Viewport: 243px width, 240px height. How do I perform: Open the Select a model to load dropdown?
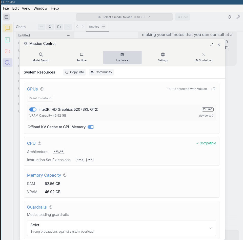click(124, 17)
